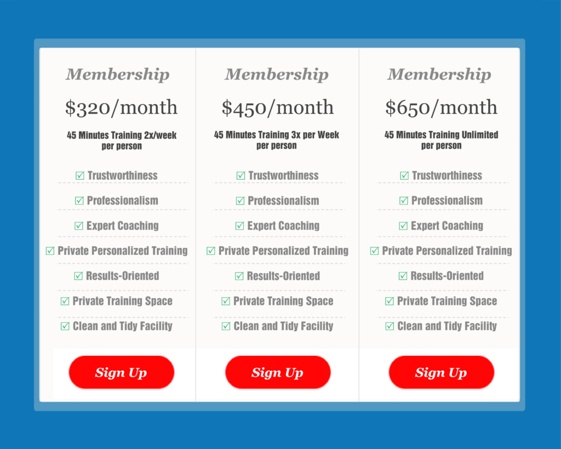Toggle the Trustworthiness checkbox in $320 plan
The height and width of the screenshot is (449, 561).
coord(79,175)
